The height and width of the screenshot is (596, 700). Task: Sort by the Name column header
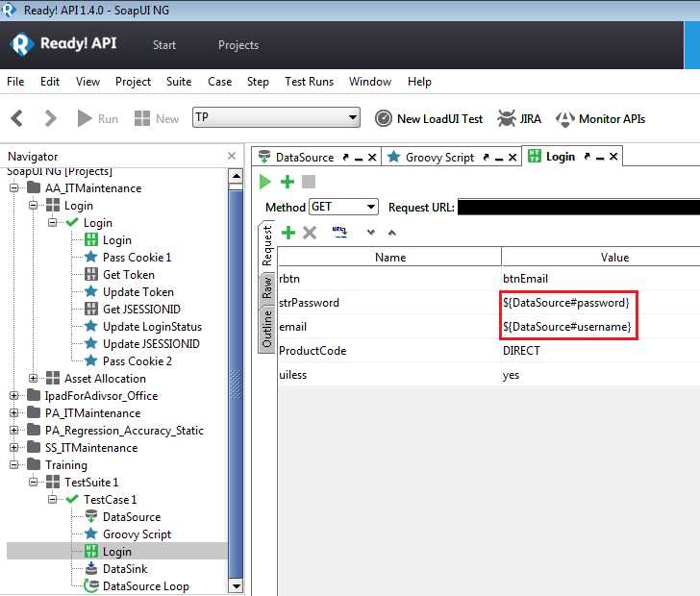pyautogui.click(x=389, y=258)
